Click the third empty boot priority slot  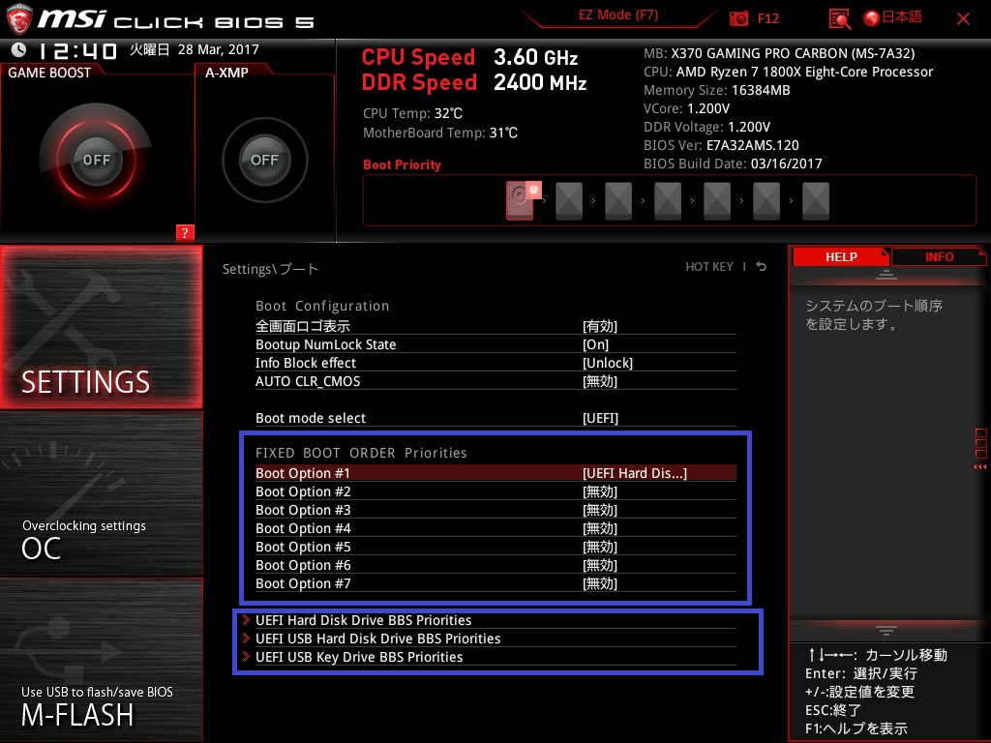(618, 201)
